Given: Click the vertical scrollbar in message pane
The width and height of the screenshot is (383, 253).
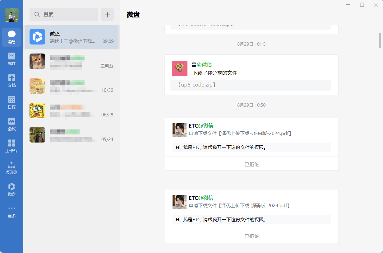Looking at the screenshot, I should pyautogui.click(x=380, y=40).
